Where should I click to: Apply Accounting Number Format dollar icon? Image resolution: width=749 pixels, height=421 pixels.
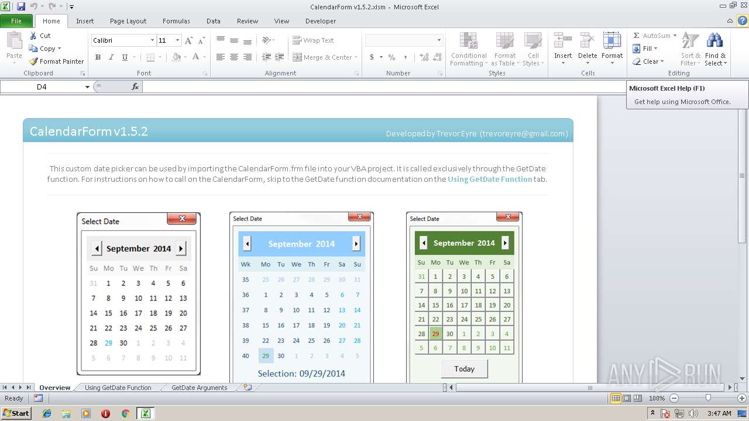point(372,57)
